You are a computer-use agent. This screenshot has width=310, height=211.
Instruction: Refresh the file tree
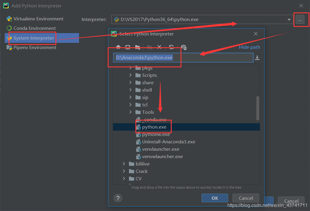pyautogui.click(x=171, y=47)
